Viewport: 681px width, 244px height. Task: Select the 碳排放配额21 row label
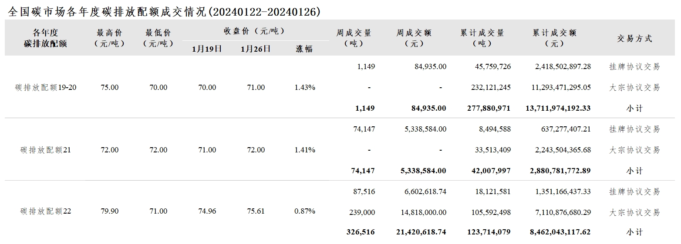46,150
